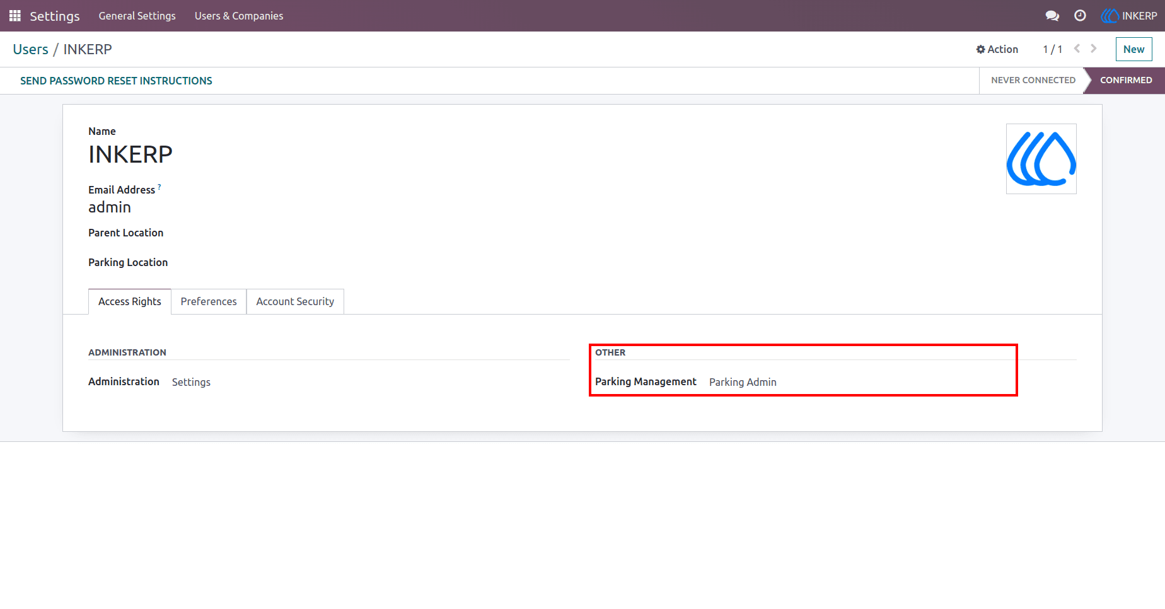Image resolution: width=1165 pixels, height=609 pixels.
Task: Open the conversations chat icon
Action: tap(1052, 16)
